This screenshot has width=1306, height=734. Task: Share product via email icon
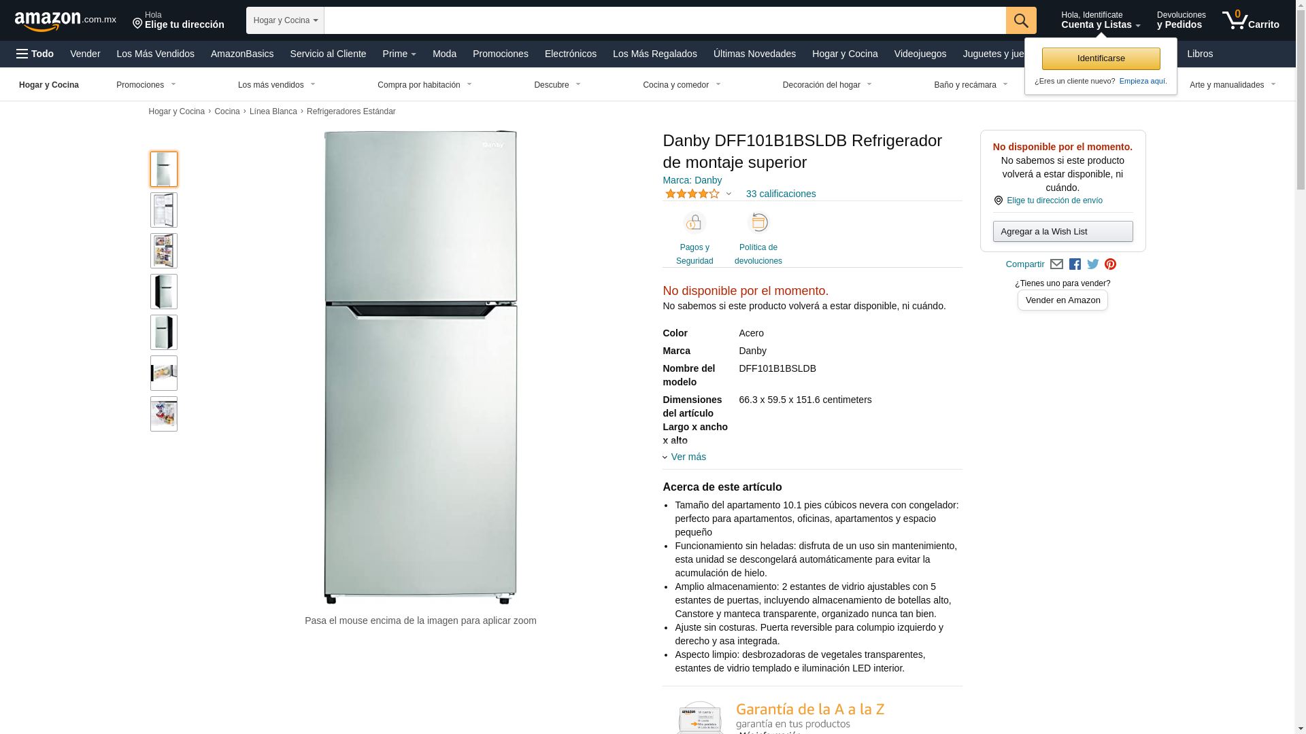(x=1056, y=264)
